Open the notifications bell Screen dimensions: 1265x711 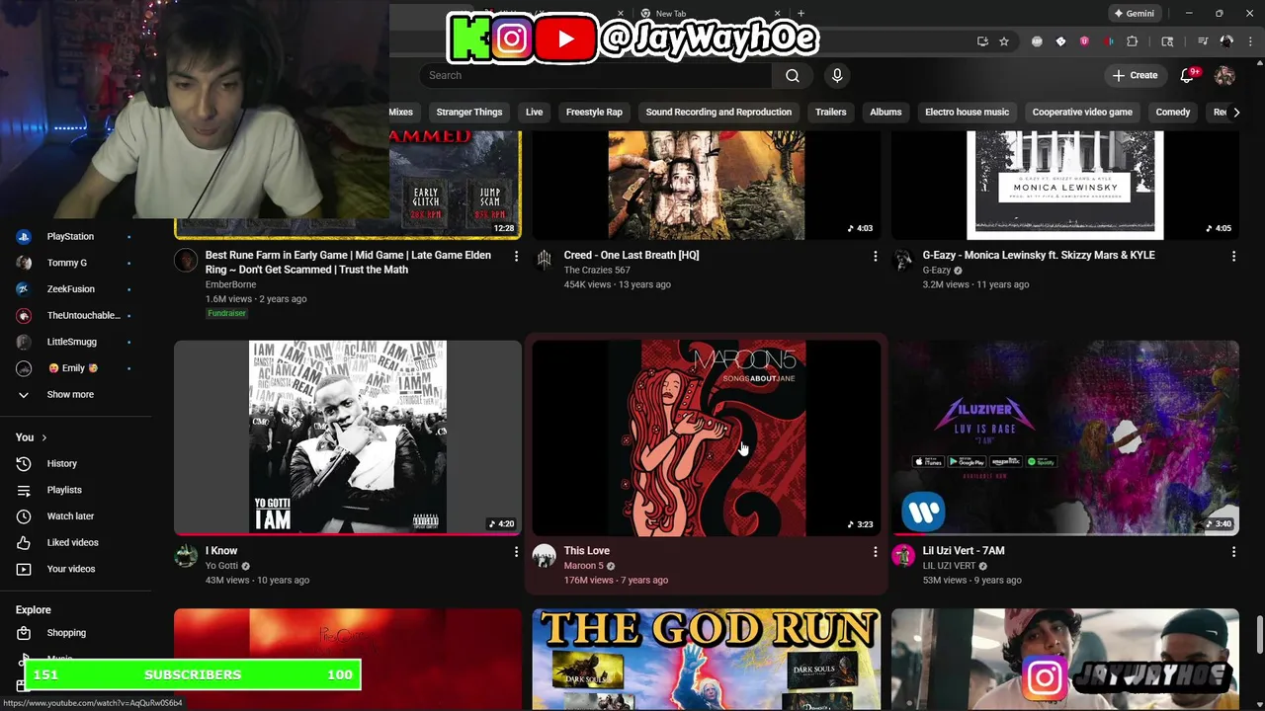click(x=1189, y=75)
